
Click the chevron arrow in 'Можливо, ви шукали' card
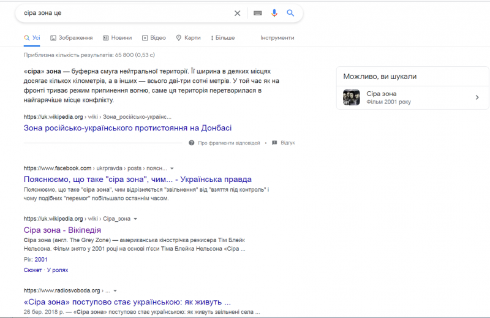point(477,97)
